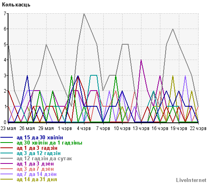Viewport: 209px width, 184px height.
Task: Click the dark blue line legend swatch
Action: 7,137
